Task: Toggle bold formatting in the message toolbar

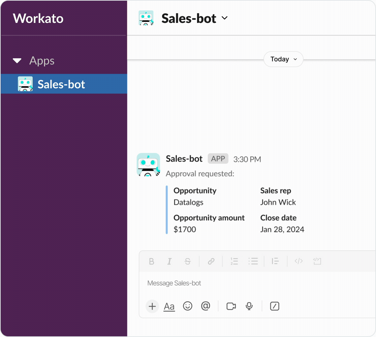Action: pos(152,261)
